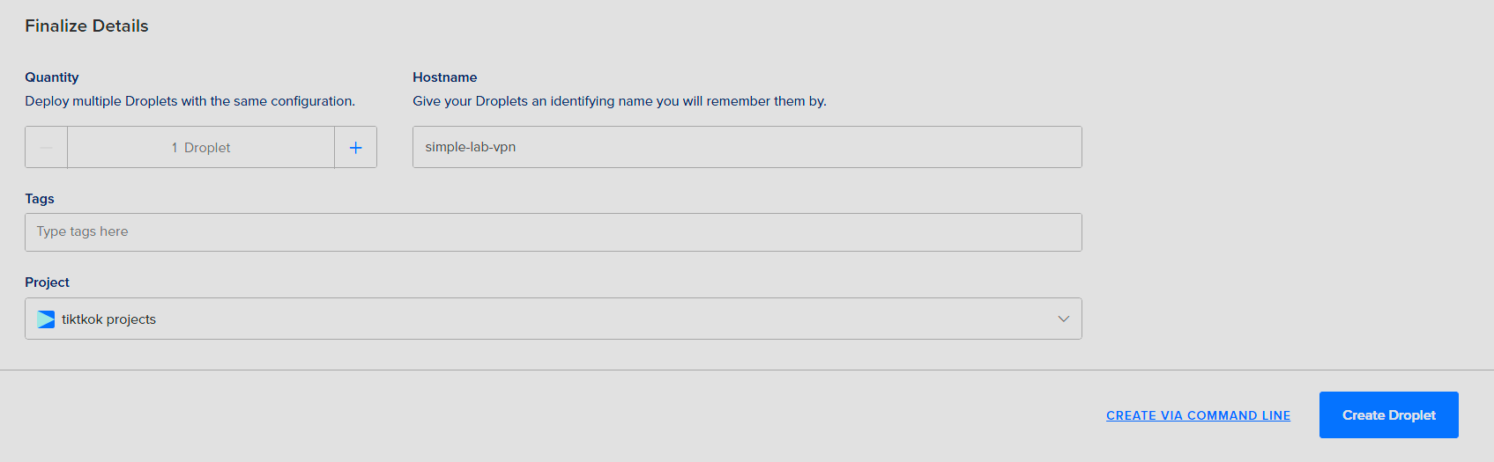This screenshot has height=462, width=1494.
Task: Open the Create via Command Line link
Action: coord(1198,415)
